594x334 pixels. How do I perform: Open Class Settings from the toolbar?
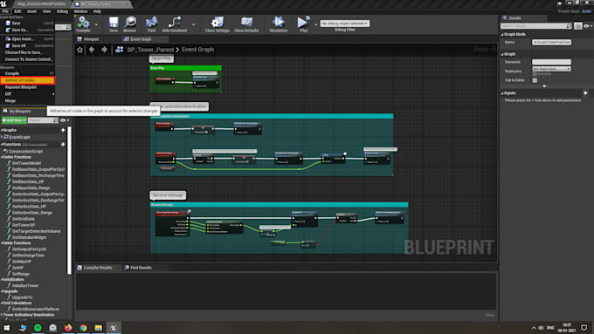click(x=217, y=24)
